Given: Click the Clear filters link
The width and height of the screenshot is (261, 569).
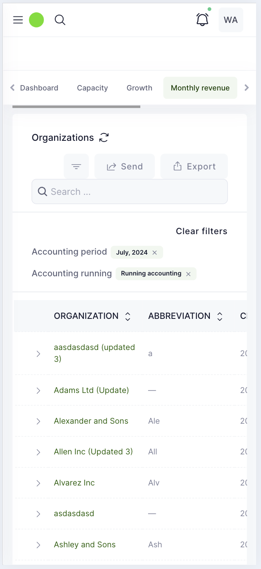Looking at the screenshot, I should click(201, 231).
